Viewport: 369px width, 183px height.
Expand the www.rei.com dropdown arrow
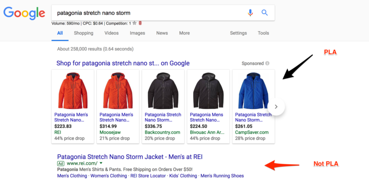click(101, 163)
